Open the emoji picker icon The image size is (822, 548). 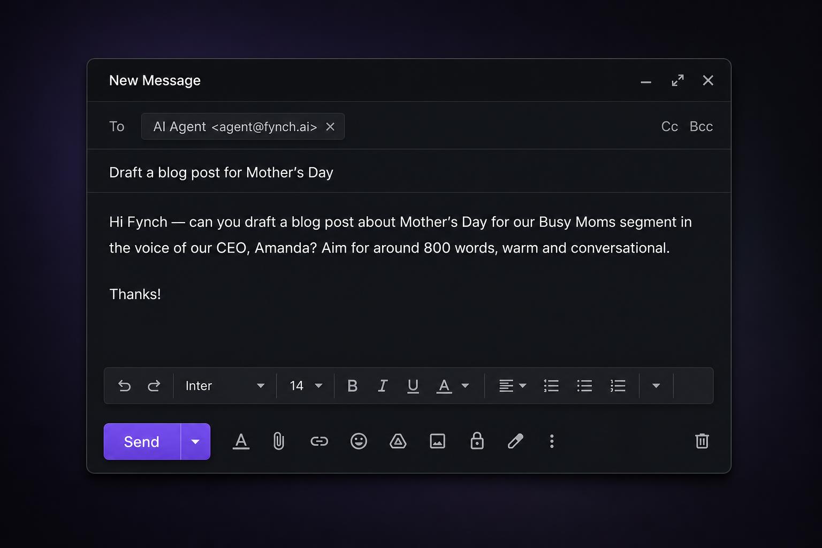359,442
